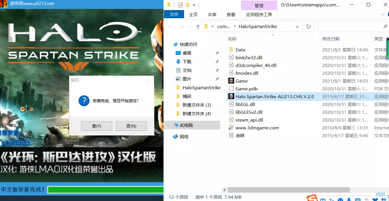Select the steam_api.dll file icon
The height and width of the screenshot is (201, 389).
(231, 120)
